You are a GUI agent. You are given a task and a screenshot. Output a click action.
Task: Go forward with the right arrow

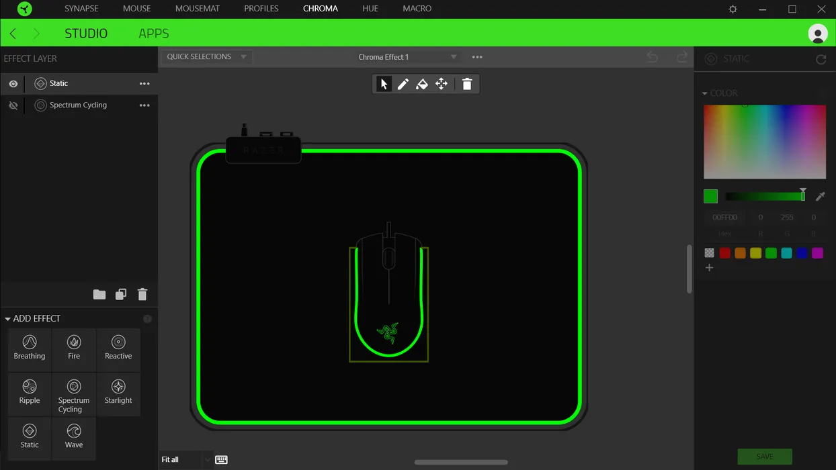pos(36,34)
